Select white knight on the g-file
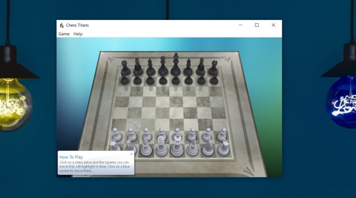Viewport: 356px width, 198px height. (x=208, y=147)
